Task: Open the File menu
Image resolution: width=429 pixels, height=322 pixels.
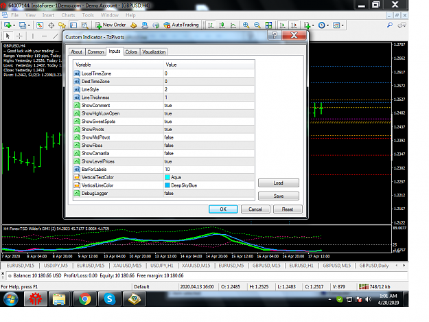Action: tap(15, 15)
